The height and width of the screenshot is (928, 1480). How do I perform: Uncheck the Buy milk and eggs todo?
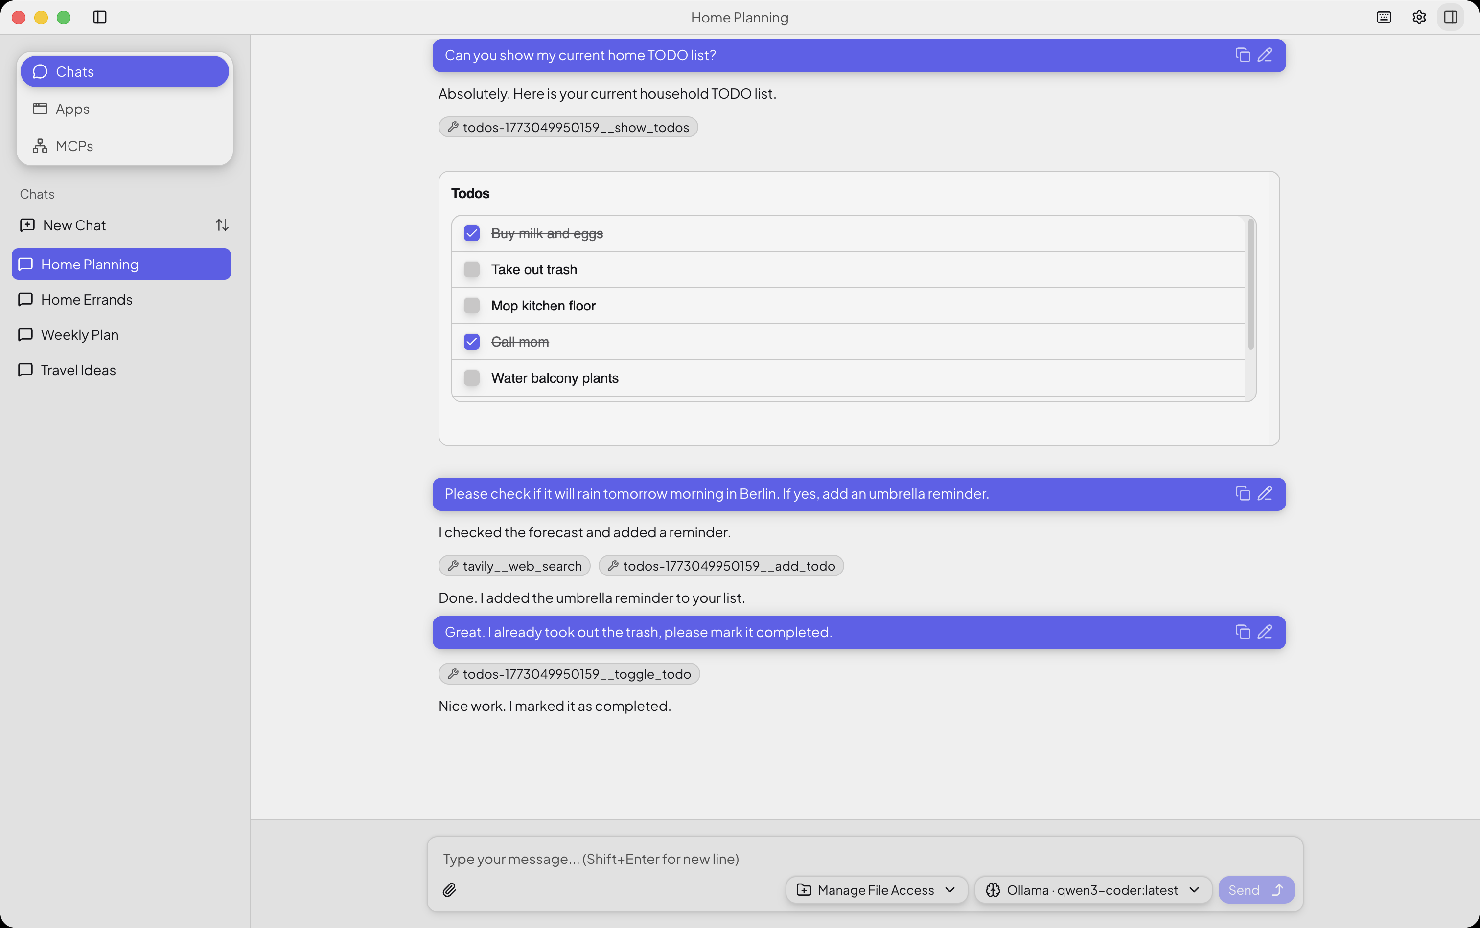[472, 233]
